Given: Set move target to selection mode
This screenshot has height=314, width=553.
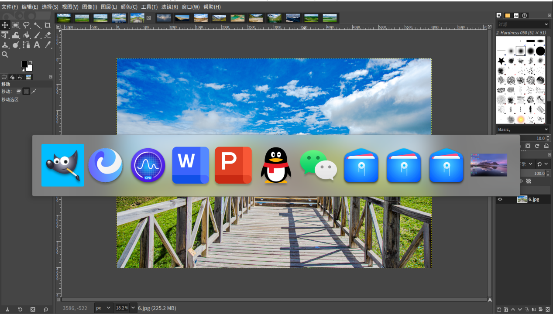Looking at the screenshot, I should pos(26,91).
